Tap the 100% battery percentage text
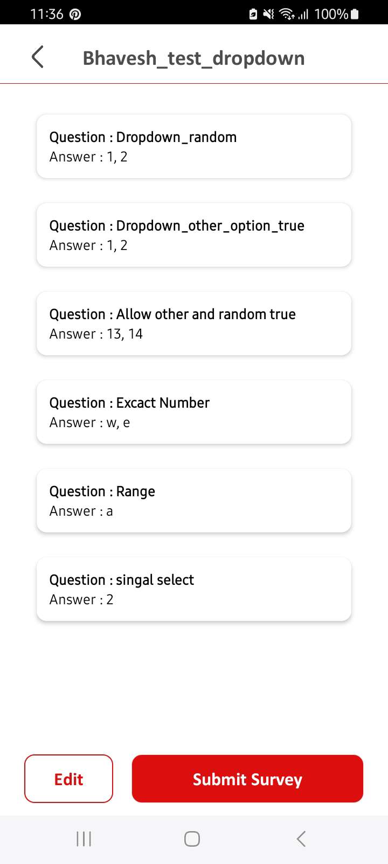The width and height of the screenshot is (388, 864). [330, 15]
